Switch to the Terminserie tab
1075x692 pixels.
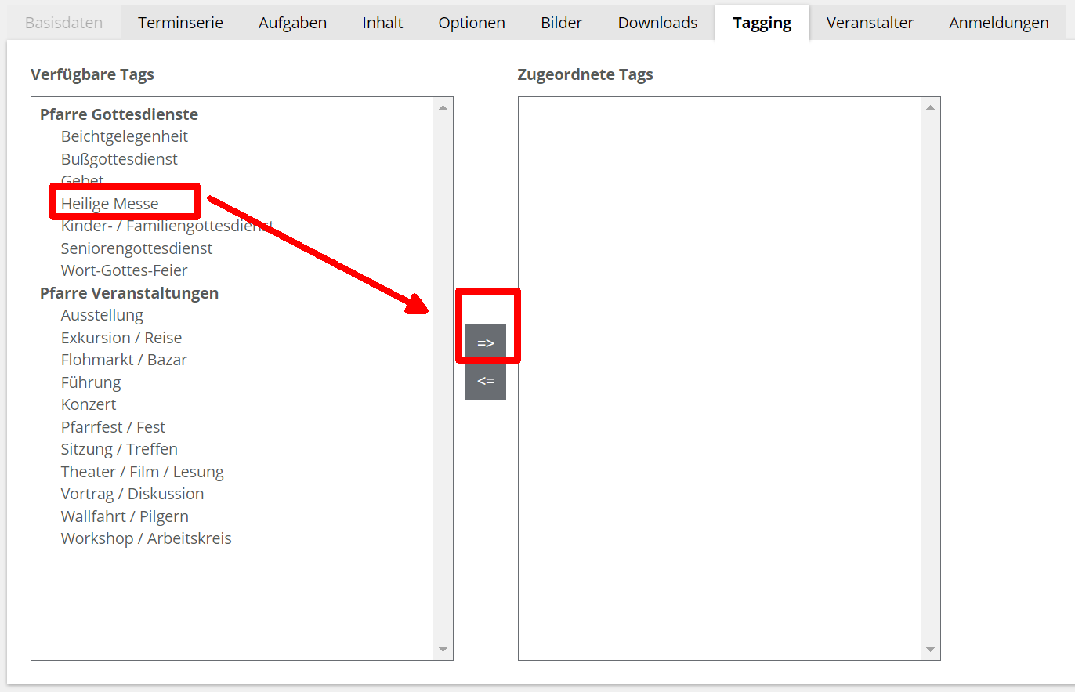[x=180, y=23]
